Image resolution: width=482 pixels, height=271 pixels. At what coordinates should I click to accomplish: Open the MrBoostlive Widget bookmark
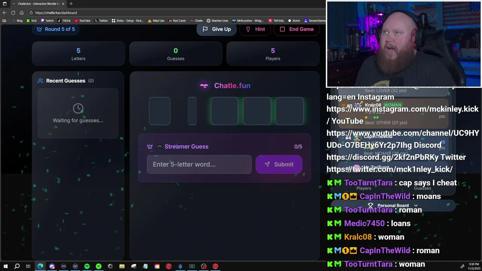point(248,21)
